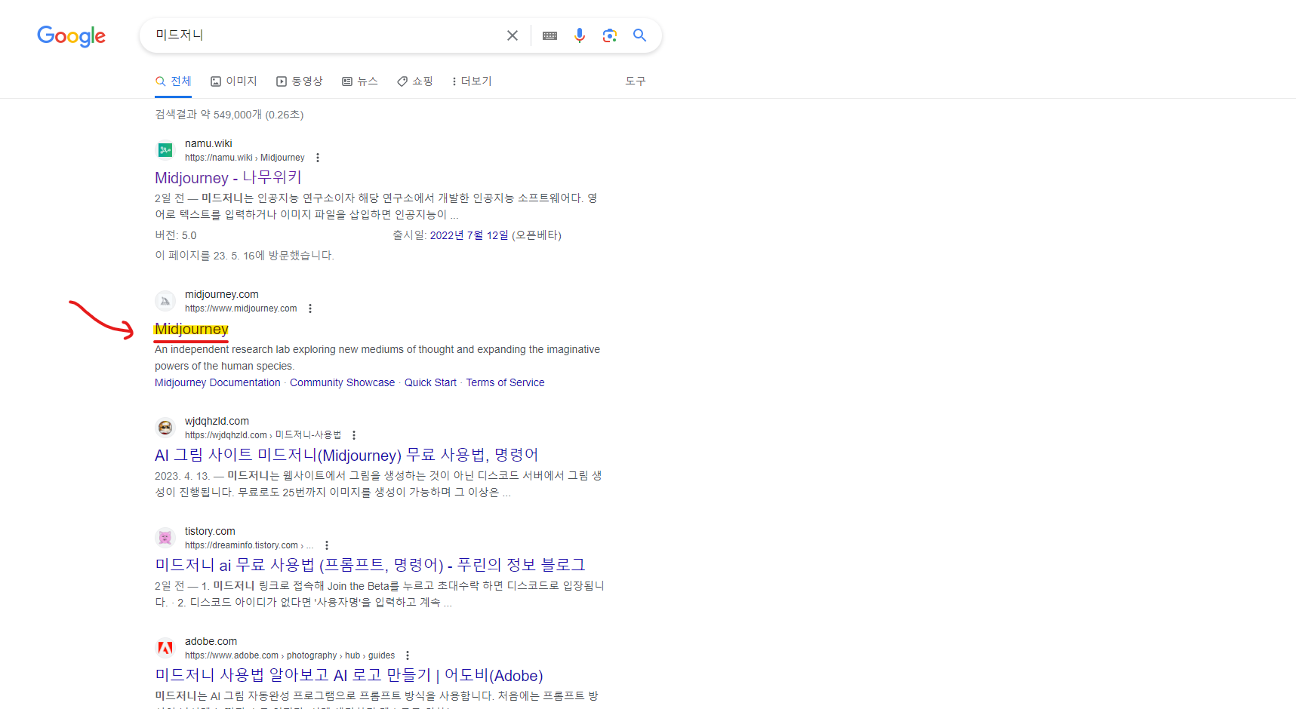The height and width of the screenshot is (709, 1296).
Task: Click the tistory.com favicon
Action: point(165,538)
